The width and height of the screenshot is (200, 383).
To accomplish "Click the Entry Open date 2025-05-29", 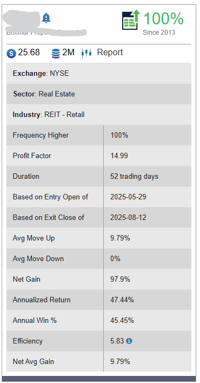I will pyautogui.click(x=128, y=197).
